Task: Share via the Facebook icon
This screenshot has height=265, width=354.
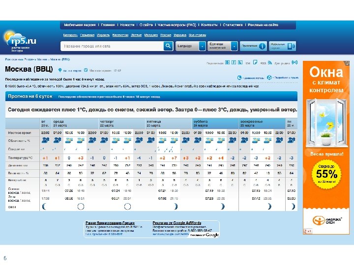Action: [234, 62]
